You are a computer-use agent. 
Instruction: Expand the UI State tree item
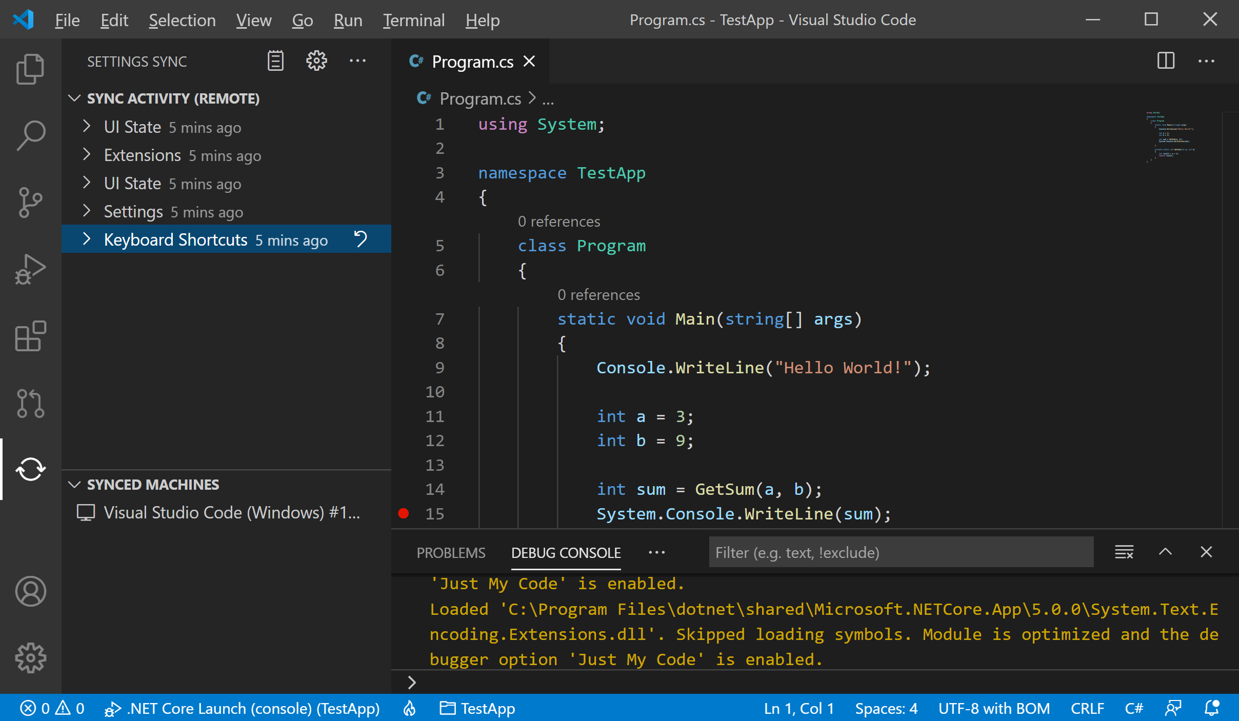(x=88, y=126)
